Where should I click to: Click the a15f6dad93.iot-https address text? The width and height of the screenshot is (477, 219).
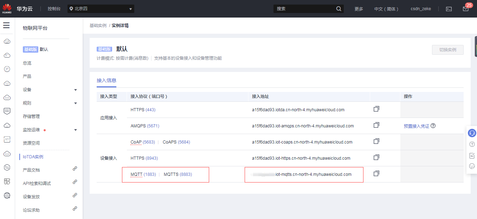point(301,158)
